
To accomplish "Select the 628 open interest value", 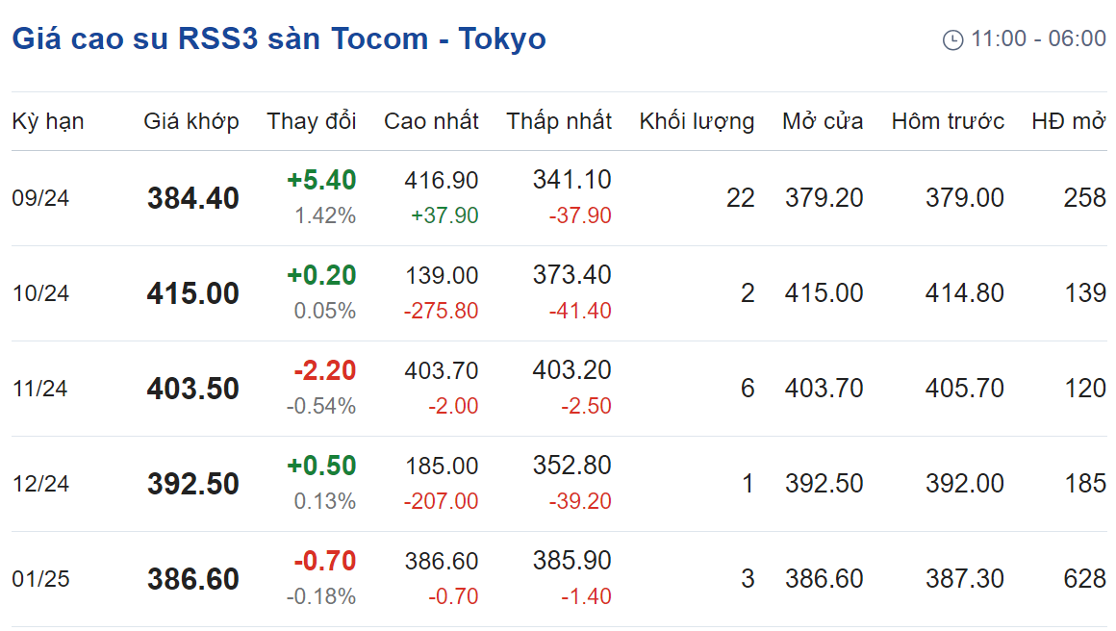I will 1084,579.
